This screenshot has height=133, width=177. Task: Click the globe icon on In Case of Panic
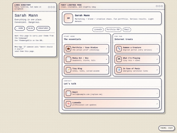pos(119,70)
